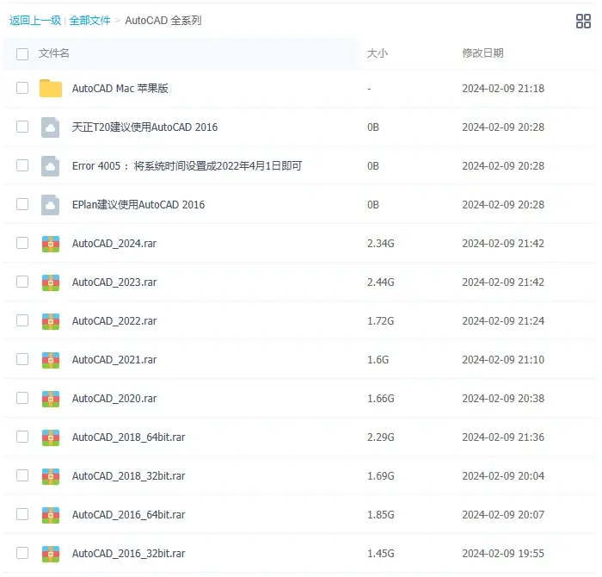602x577 pixels.
Task: Click archive icon of AutoCAD_2016_64bit.rar
Action: 51,516
